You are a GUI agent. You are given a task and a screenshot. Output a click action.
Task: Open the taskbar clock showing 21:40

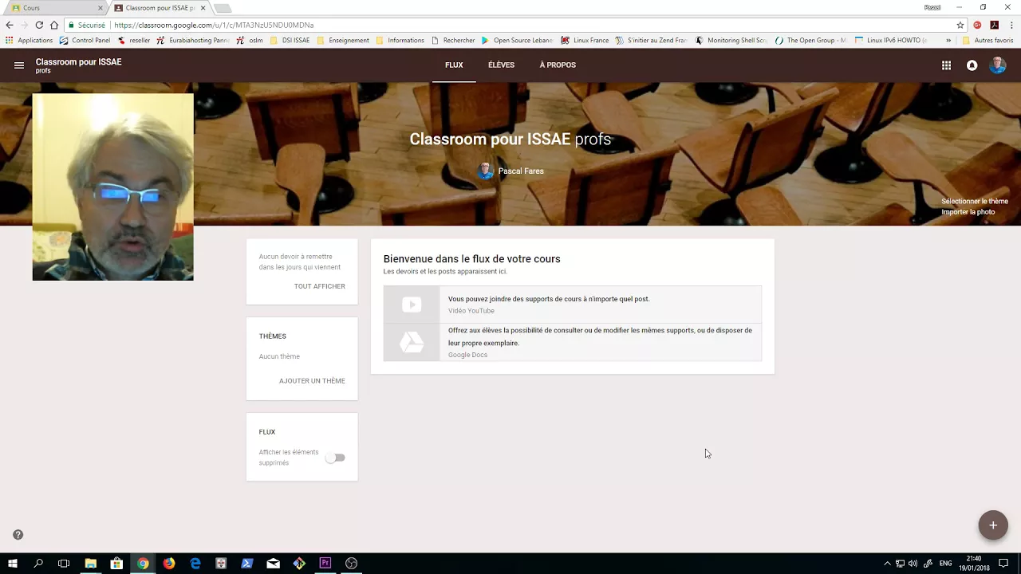(x=974, y=563)
